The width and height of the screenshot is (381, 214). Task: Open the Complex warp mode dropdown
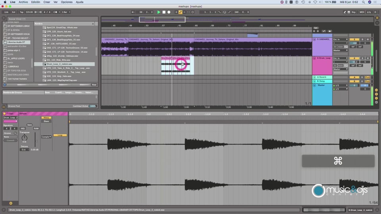[46, 137]
